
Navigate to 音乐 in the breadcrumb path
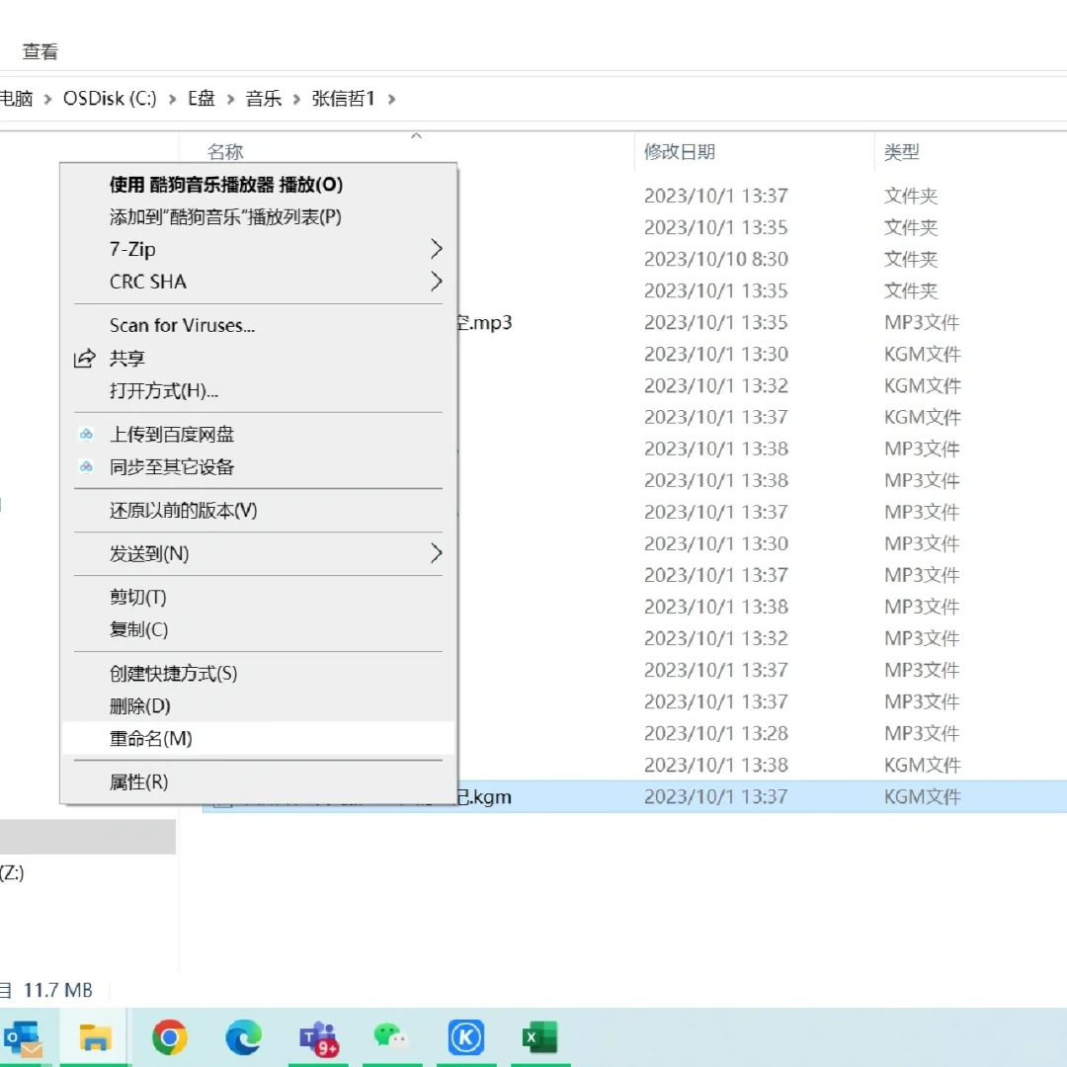tap(263, 99)
